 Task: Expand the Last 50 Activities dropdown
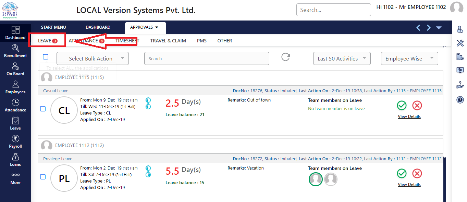click(x=342, y=58)
